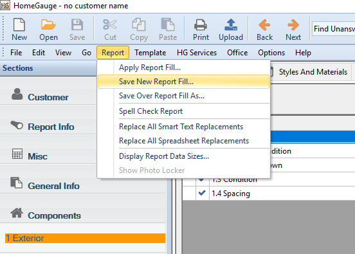
Task: Toggle the checkmark beside 1.4 Spacing
Action: click(202, 193)
